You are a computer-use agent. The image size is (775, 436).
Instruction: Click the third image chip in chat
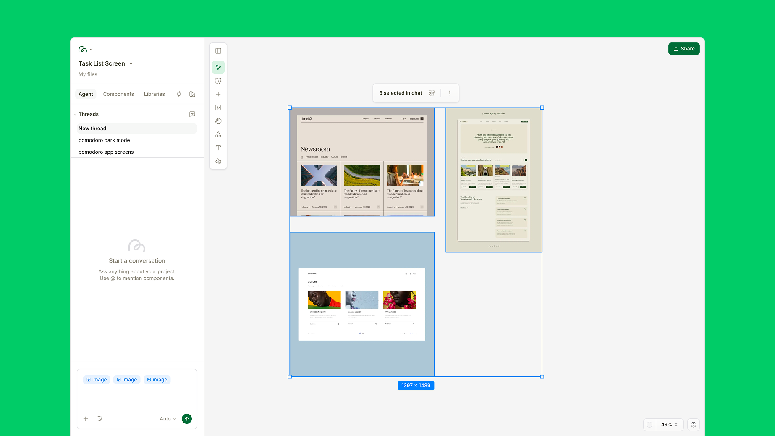157,380
